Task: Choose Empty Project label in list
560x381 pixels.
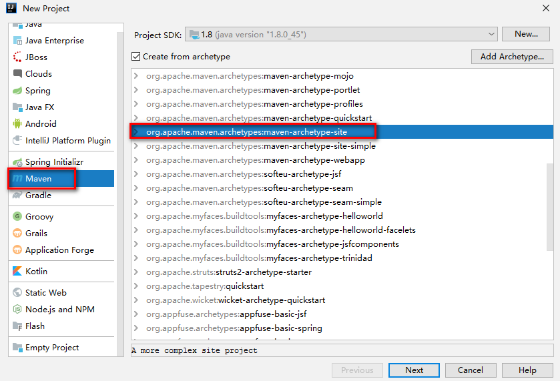Action: click(x=52, y=348)
